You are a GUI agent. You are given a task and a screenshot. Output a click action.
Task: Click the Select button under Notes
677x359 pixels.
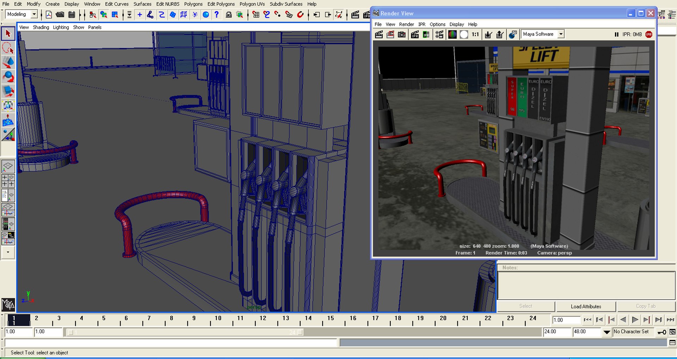pyautogui.click(x=526, y=306)
